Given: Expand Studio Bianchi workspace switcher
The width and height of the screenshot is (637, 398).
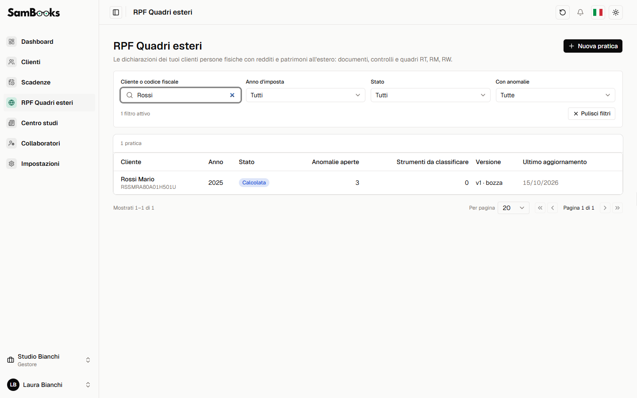Looking at the screenshot, I should [x=50, y=360].
